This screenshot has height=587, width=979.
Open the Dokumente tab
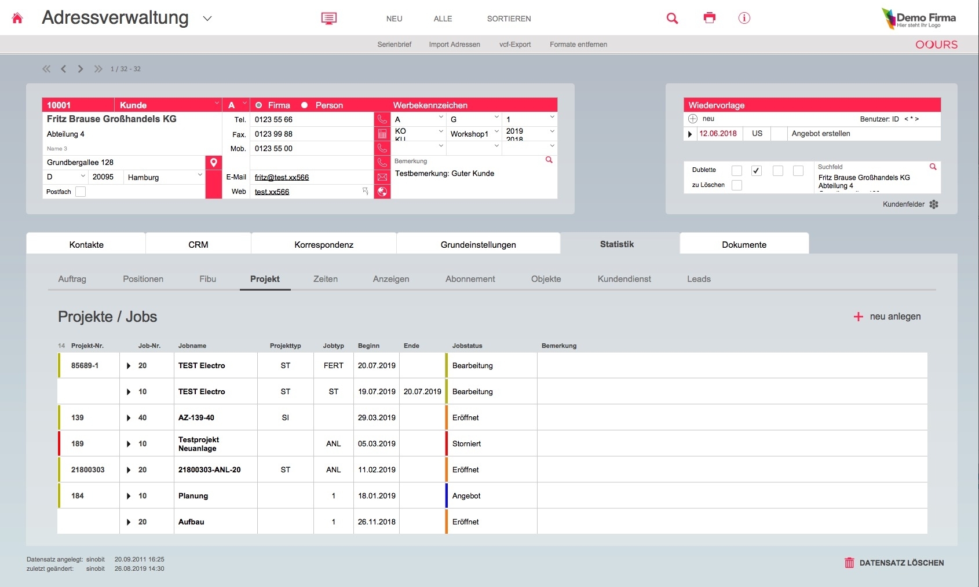point(744,244)
